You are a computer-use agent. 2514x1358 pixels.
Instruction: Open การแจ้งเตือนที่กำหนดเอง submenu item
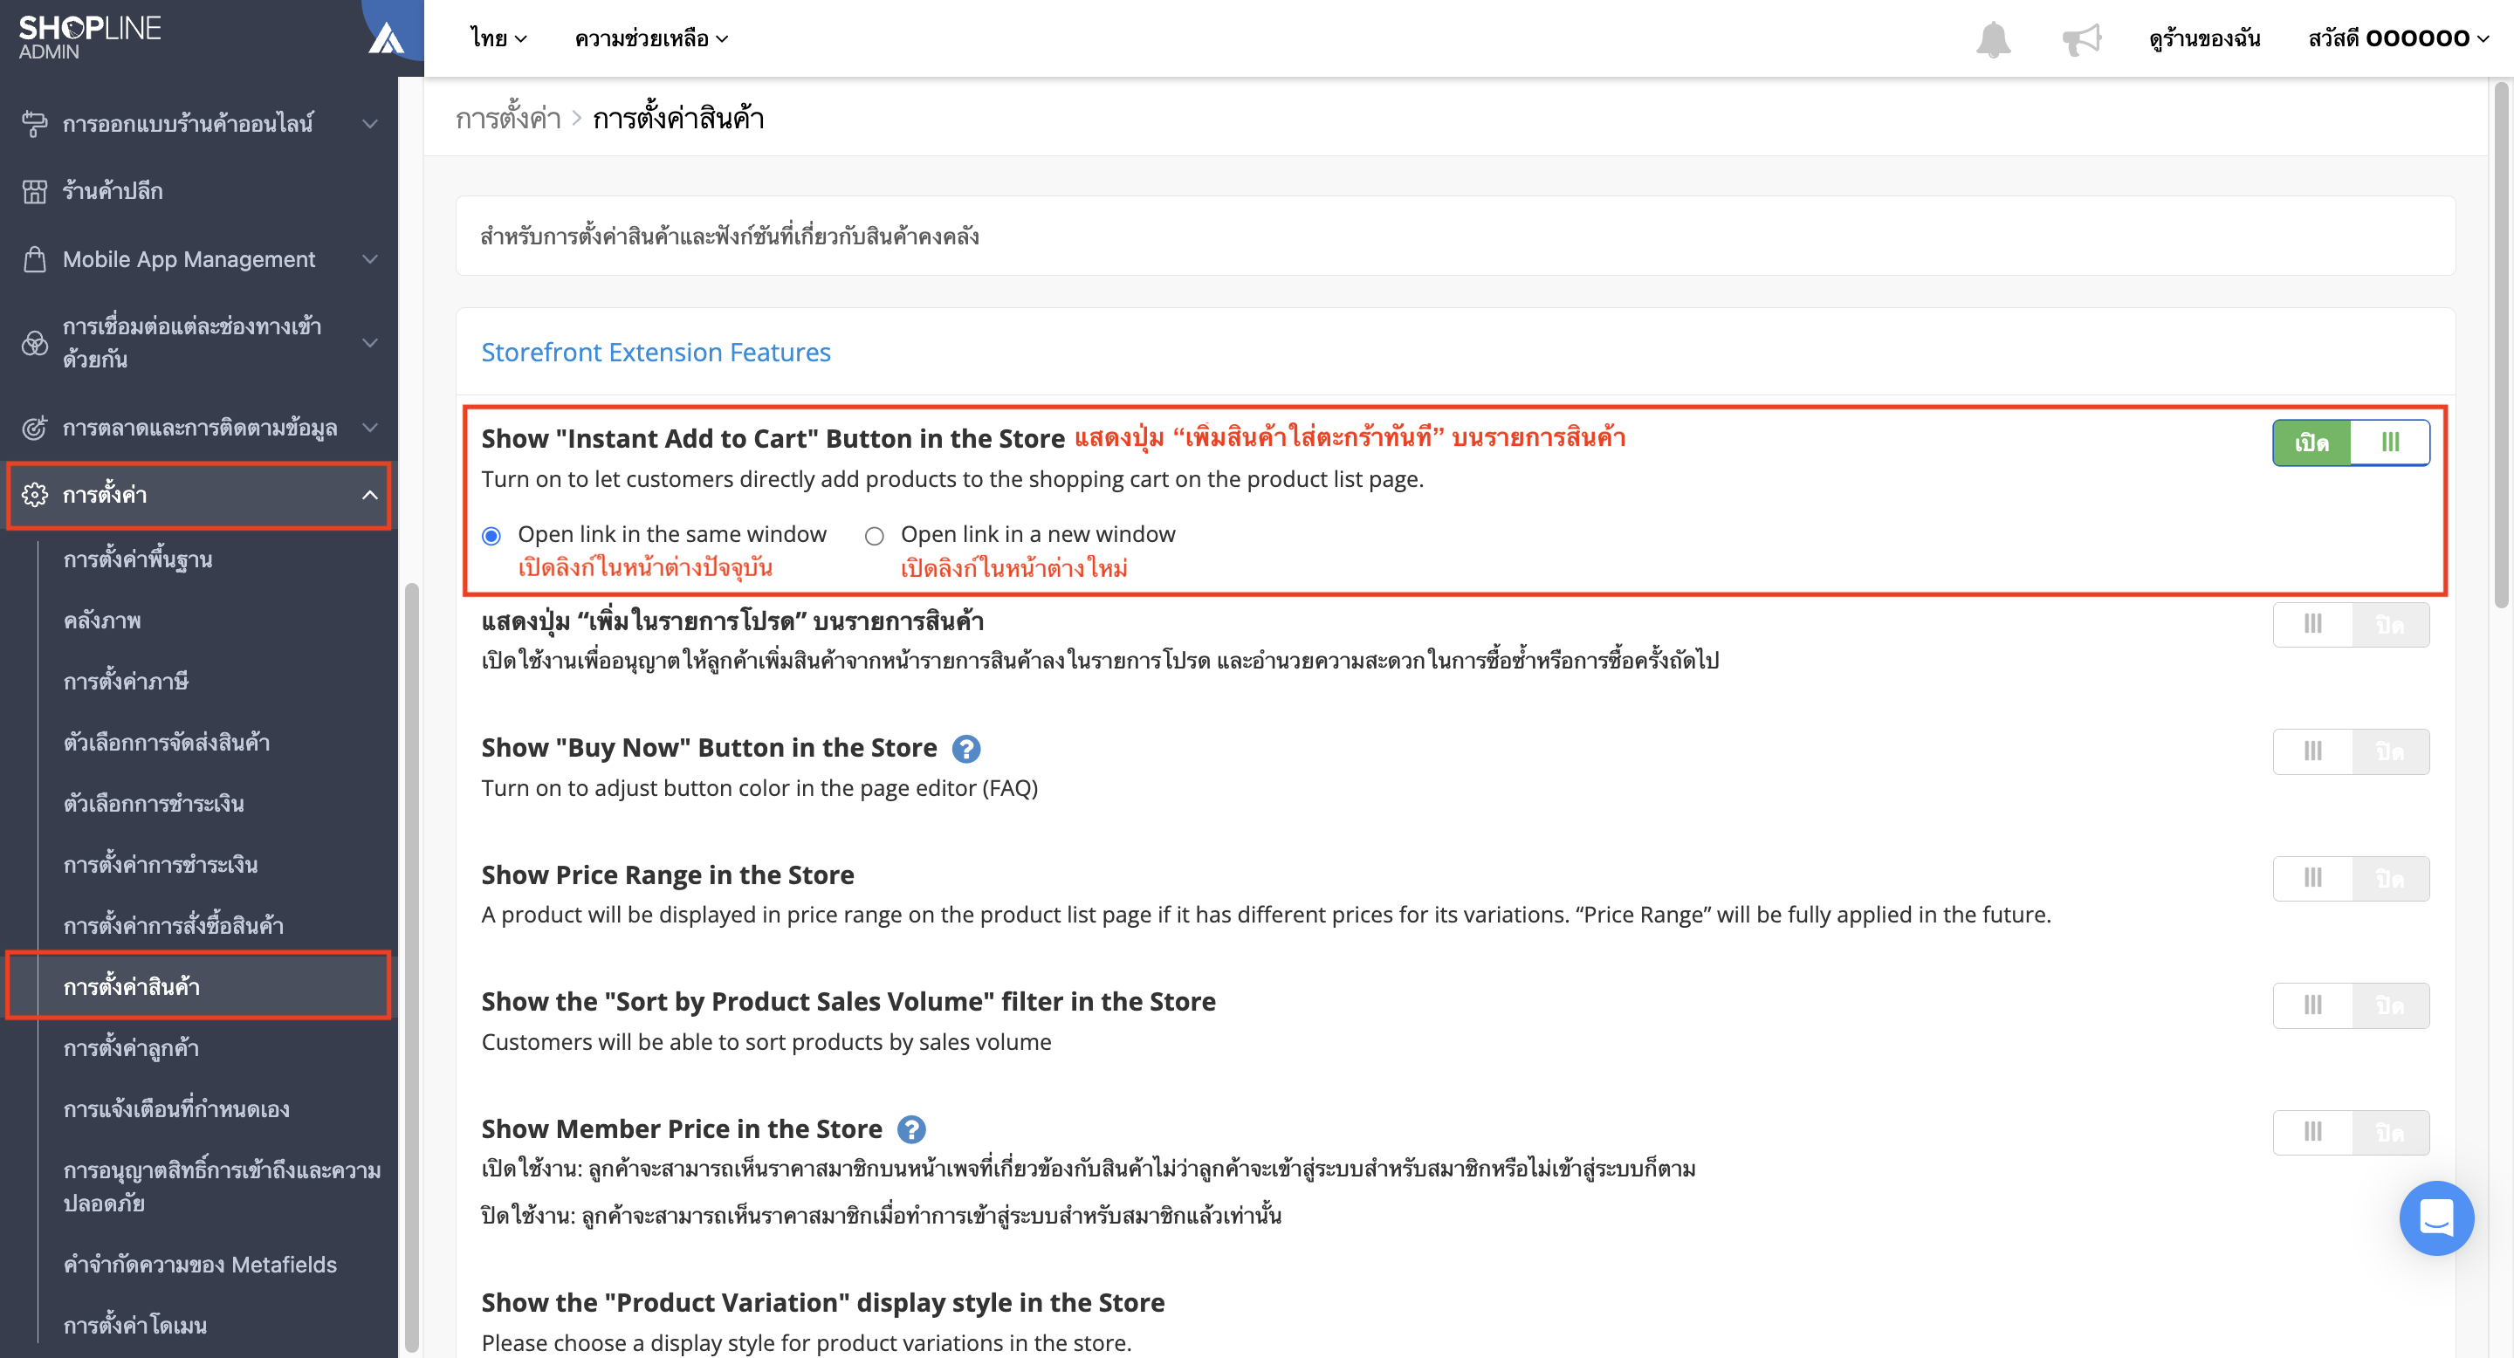click(175, 1109)
